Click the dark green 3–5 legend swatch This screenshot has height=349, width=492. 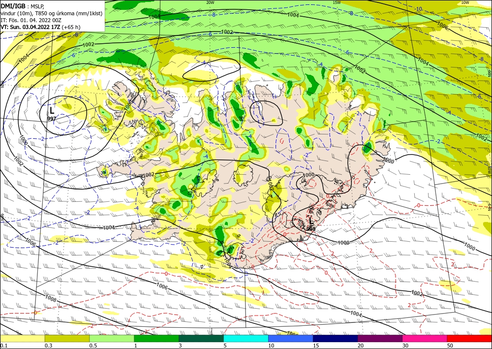click(x=201, y=338)
